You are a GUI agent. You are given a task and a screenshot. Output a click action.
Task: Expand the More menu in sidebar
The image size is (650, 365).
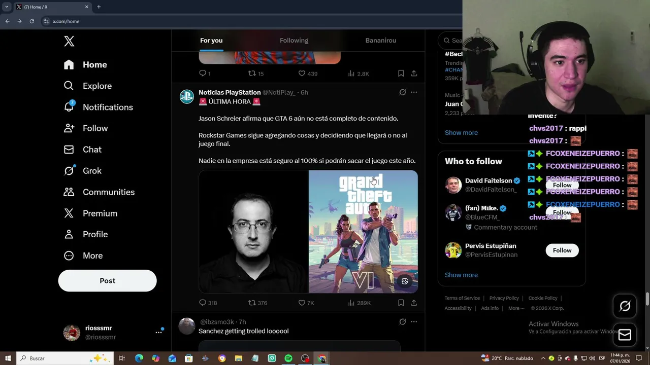click(83, 255)
